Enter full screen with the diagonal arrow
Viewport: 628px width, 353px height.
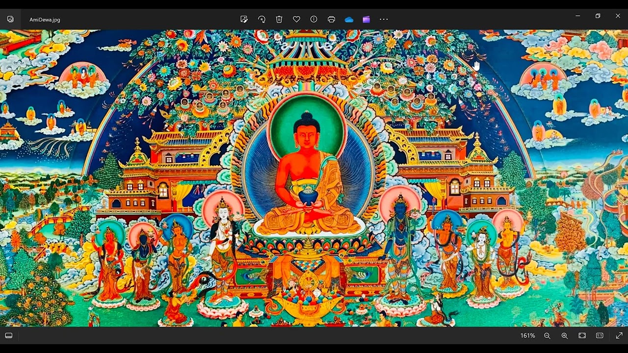coord(619,335)
